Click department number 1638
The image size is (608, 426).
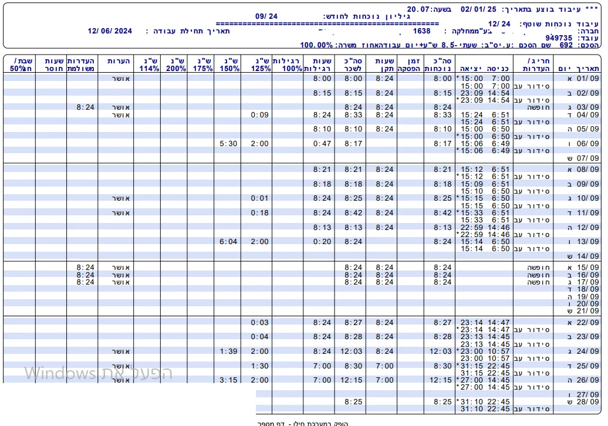pyautogui.click(x=421, y=31)
